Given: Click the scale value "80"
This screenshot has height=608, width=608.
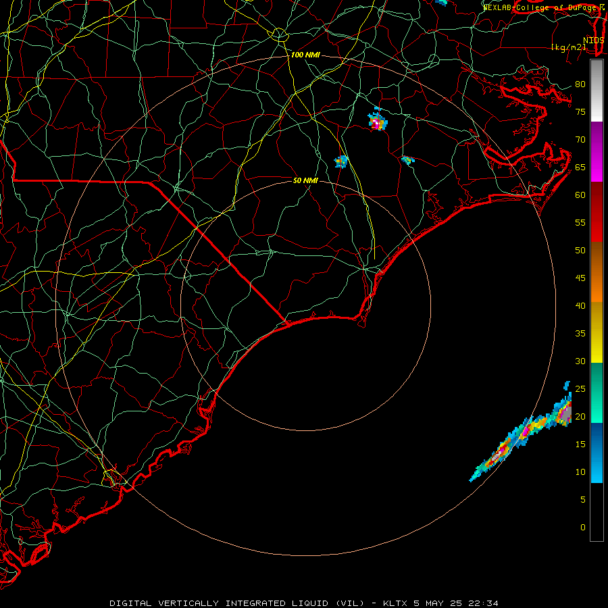Looking at the screenshot, I should (580, 84).
